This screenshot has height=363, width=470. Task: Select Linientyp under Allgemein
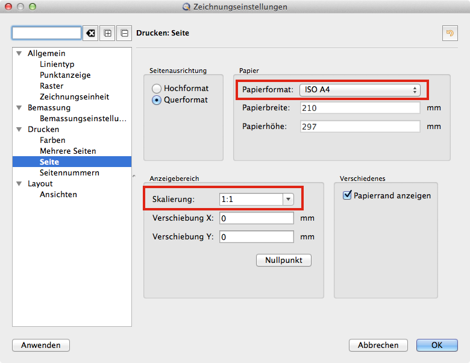point(57,64)
